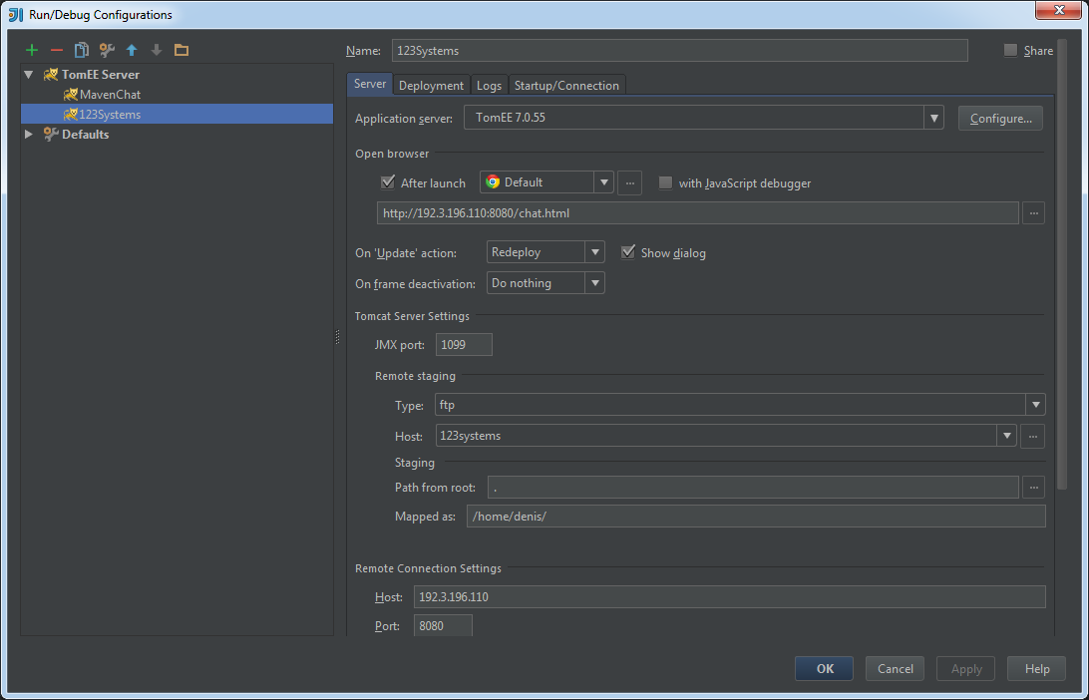The width and height of the screenshot is (1089, 700).
Task: Click the Chrome icon in browser dropdown
Action: click(x=493, y=181)
